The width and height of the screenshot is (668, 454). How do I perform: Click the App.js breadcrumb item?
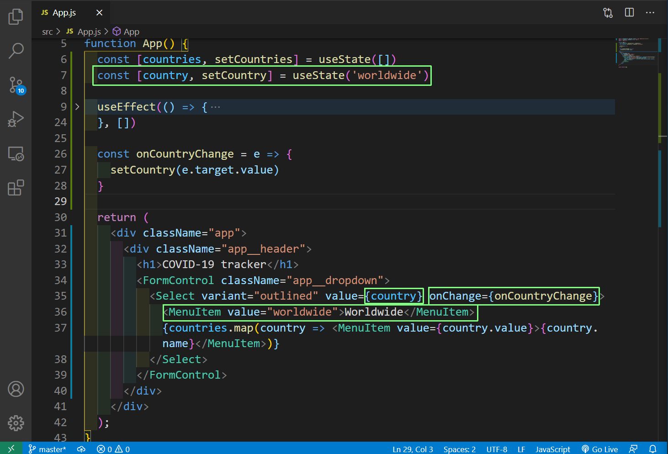coord(84,32)
